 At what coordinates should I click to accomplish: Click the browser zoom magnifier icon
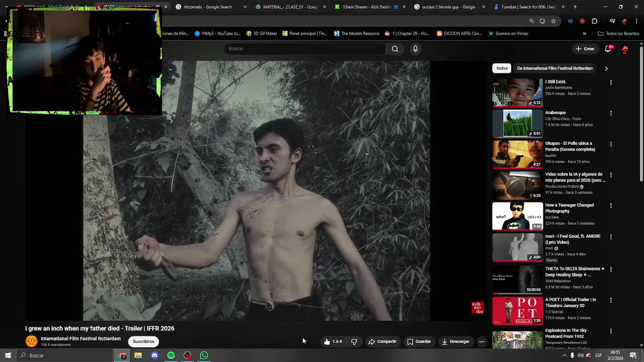click(532, 21)
